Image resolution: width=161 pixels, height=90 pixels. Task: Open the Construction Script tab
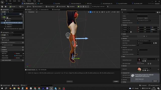44,9
